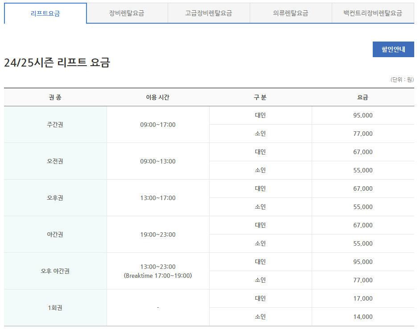Viewport: 420px width, 335px height.
Task: Click the 오후 야간권 소인 price 77,000
Action: click(363, 280)
